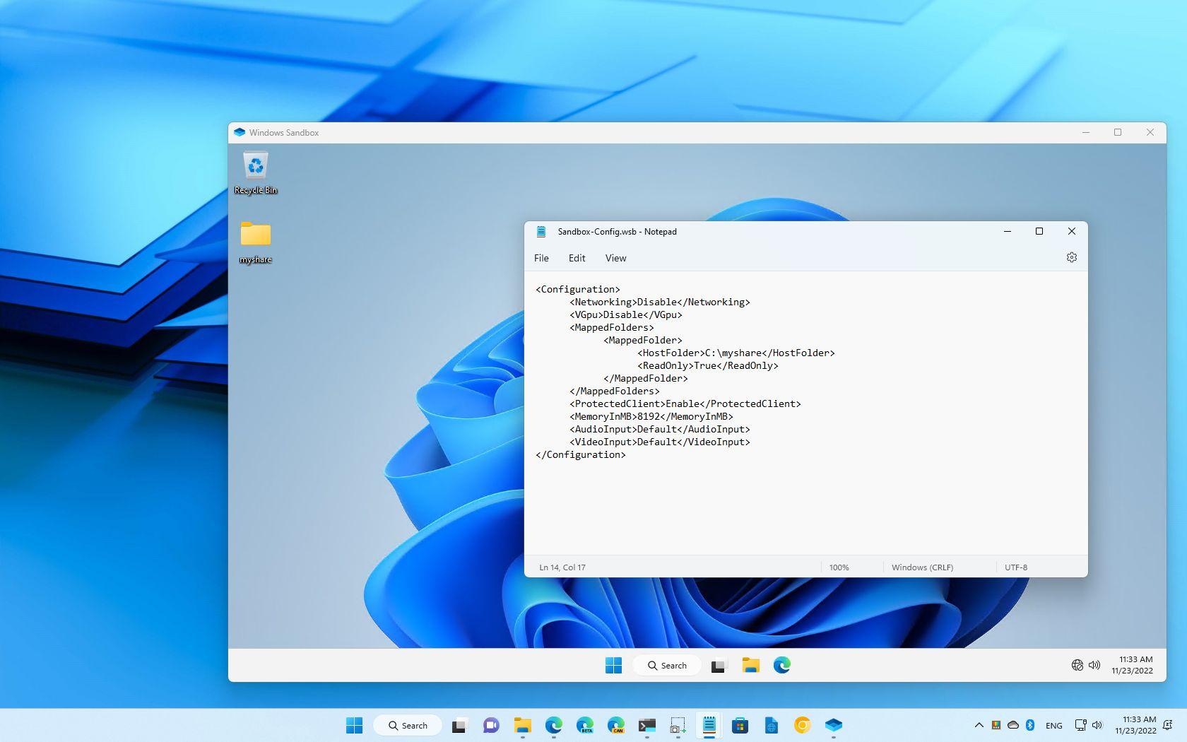The width and height of the screenshot is (1187, 742).
Task: Click the UTF-8 encoding indicator in Notepad
Action: tap(1015, 567)
